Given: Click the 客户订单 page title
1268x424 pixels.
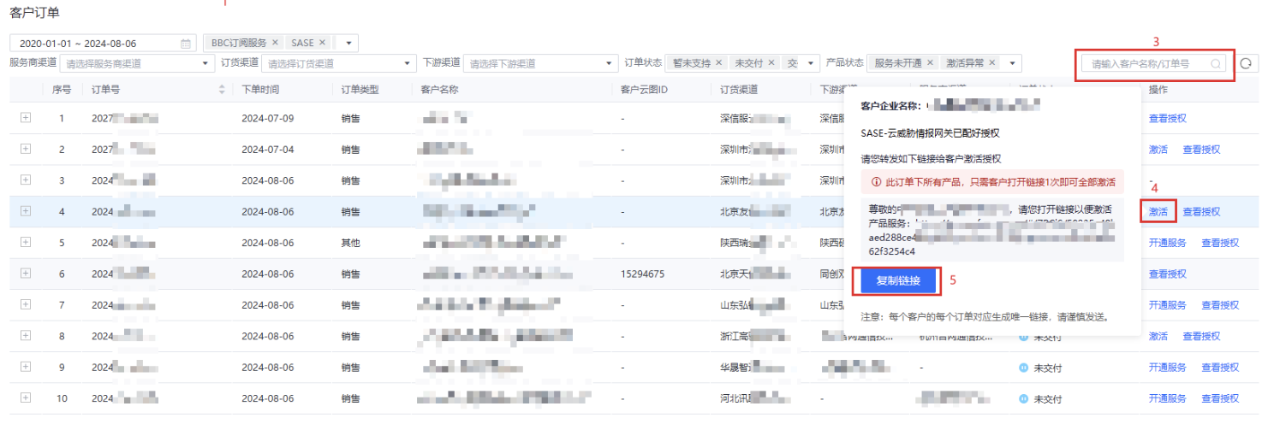Looking at the screenshot, I should pyautogui.click(x=35, y=12).
